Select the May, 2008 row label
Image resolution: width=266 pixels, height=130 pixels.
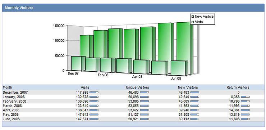[x=10, y=115]
